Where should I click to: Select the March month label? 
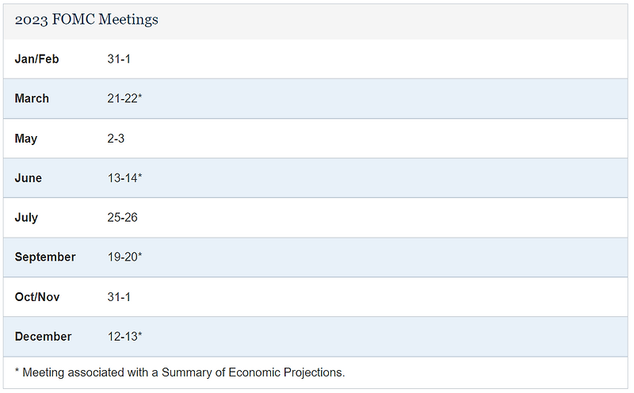tap(32, 98)
